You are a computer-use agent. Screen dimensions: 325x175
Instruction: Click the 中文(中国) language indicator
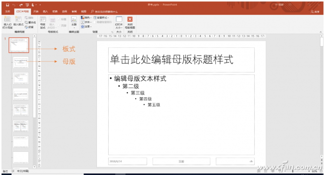tap(23, 171)
